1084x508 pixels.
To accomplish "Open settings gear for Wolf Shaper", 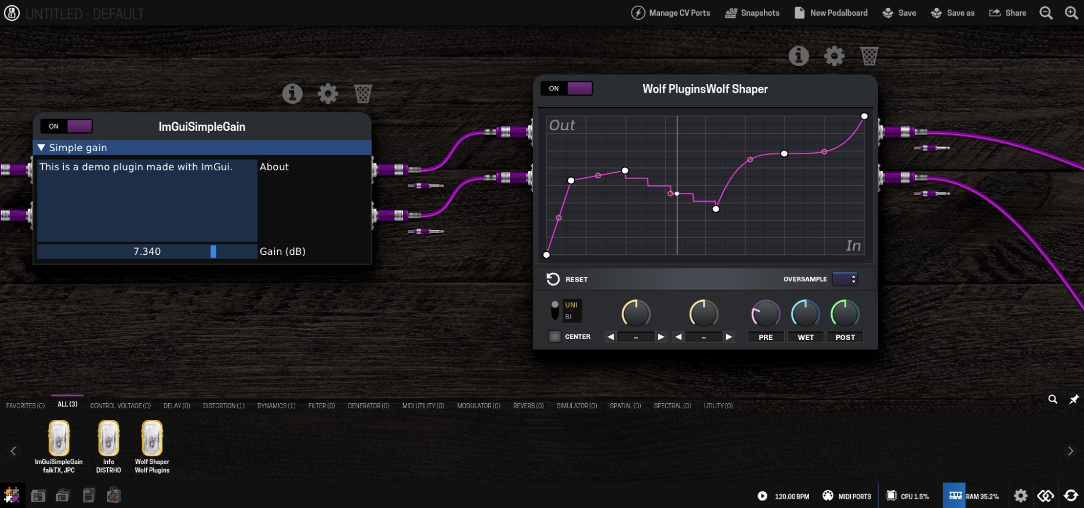I will (834, 56).
